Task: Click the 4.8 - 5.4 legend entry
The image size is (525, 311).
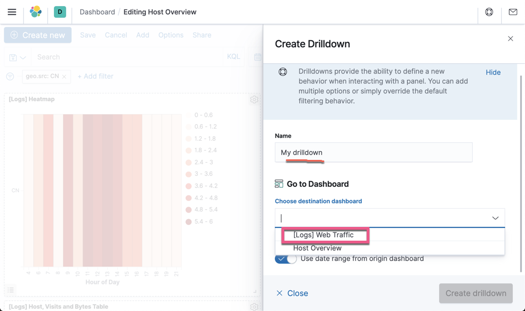Action: [x=202, y=209]
